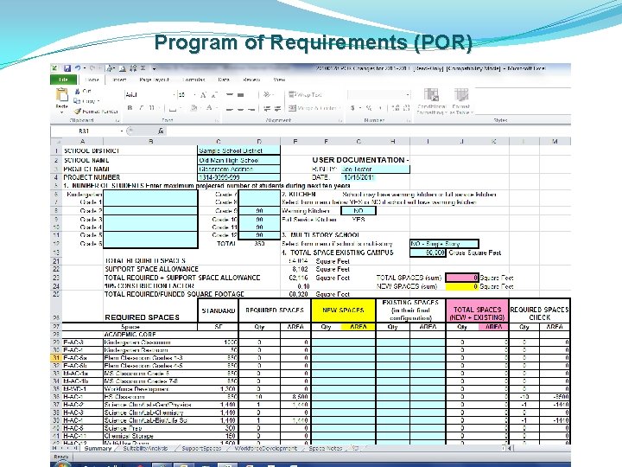622x467 pixels.
Task: Expand the Paste options arrow
Action: [62, 112]
